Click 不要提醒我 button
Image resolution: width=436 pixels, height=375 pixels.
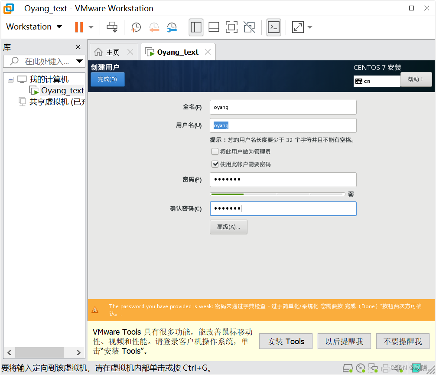[403, 341]
